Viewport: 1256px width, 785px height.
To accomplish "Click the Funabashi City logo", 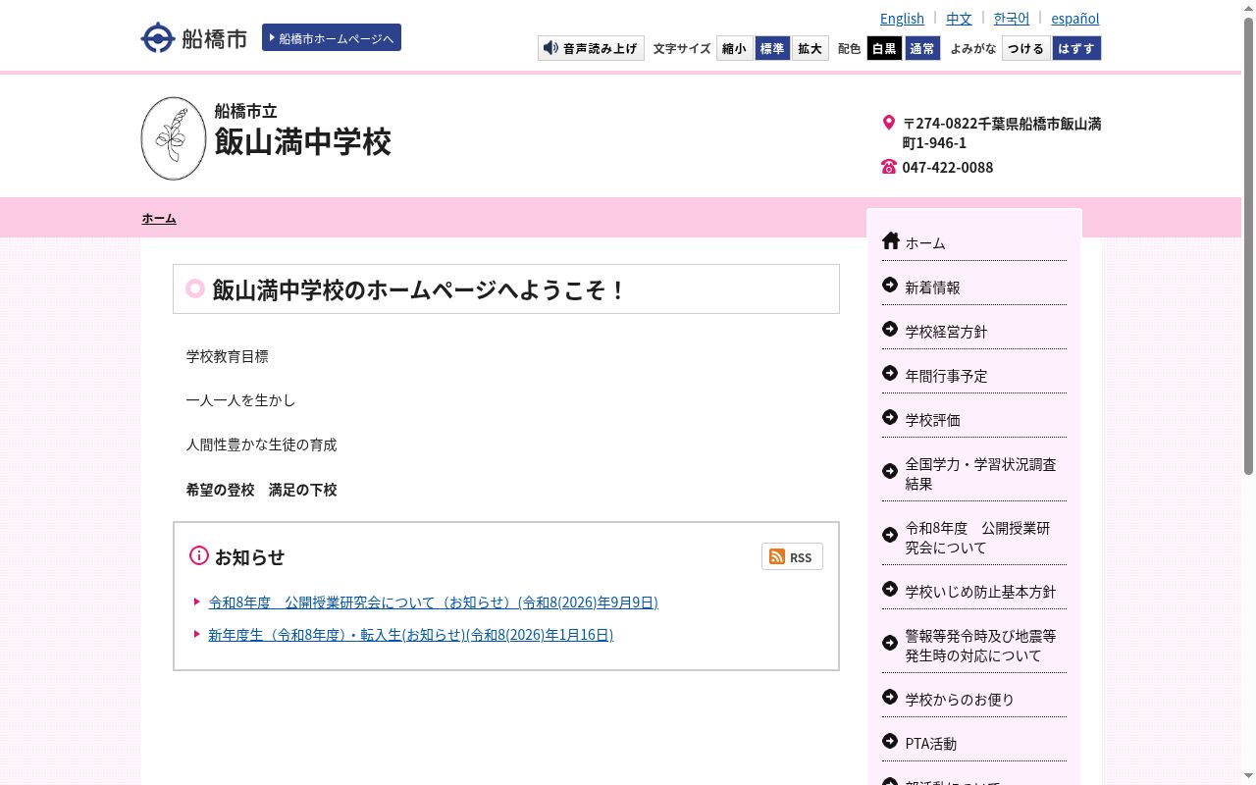I will tap(193, 38).
